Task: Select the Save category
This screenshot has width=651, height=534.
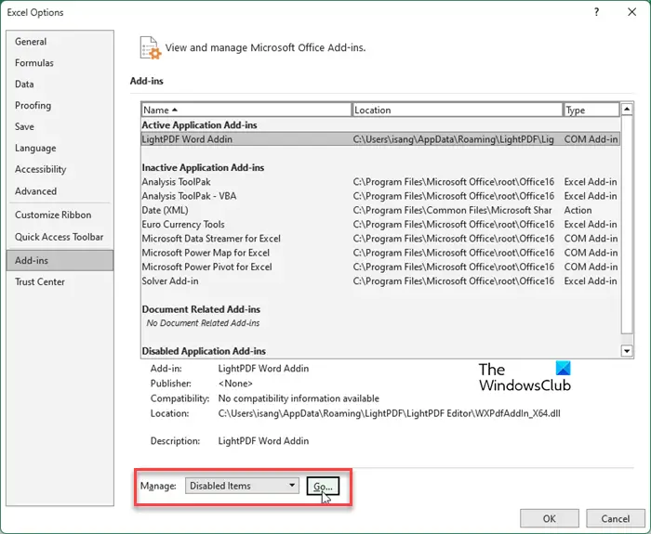Action: click(60, 126)
